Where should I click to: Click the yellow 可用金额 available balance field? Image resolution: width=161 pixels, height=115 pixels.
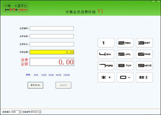(x=52, y=52)
